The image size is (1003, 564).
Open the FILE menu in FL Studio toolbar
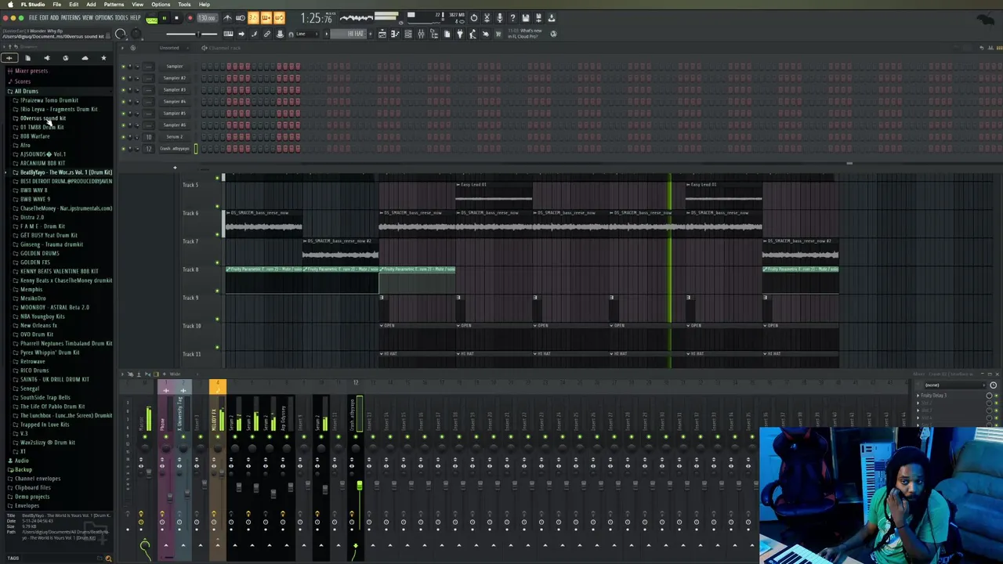click(33, 18)
